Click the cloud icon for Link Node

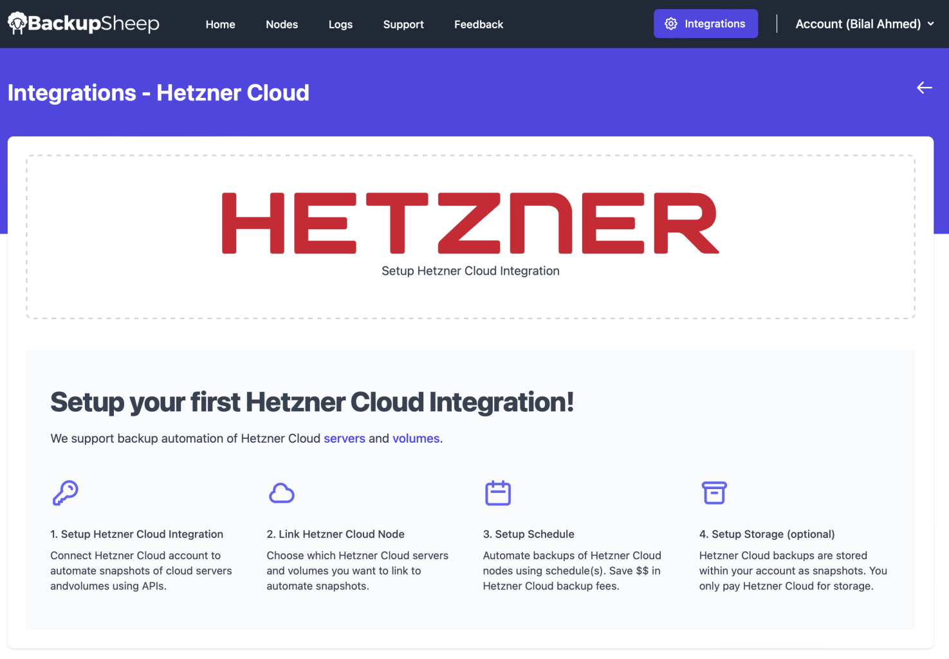click(281, 493)
